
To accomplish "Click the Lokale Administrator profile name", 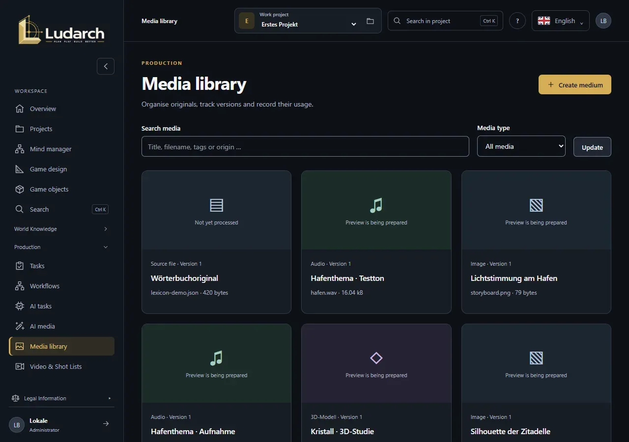I will coord(44,425).
